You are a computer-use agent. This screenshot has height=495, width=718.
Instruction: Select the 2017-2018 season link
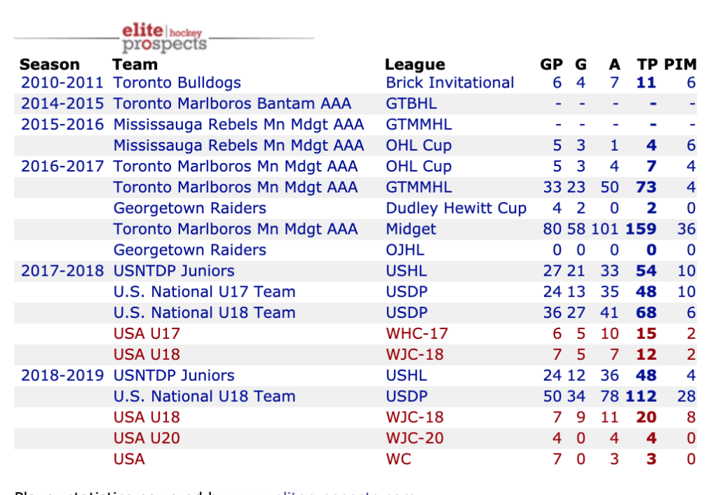point(62,271)
